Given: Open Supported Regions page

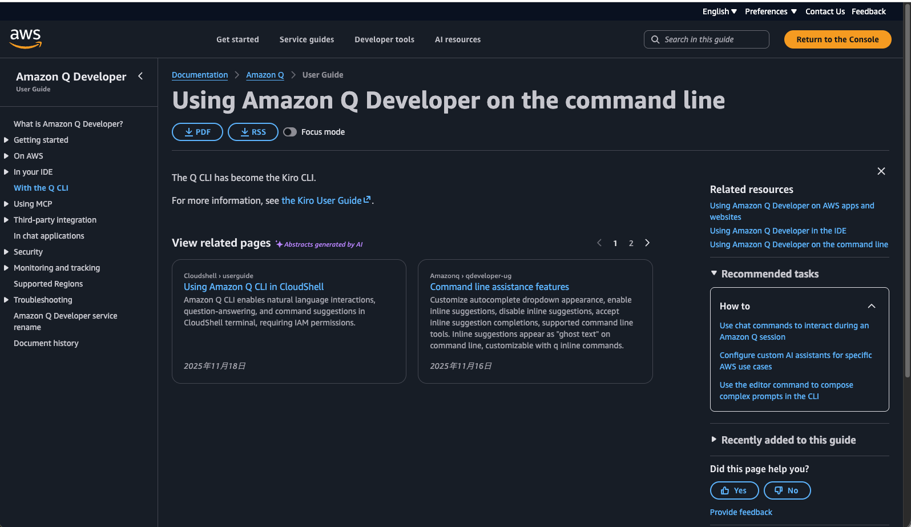Looking at the screenshot, I should coord(49,284).
